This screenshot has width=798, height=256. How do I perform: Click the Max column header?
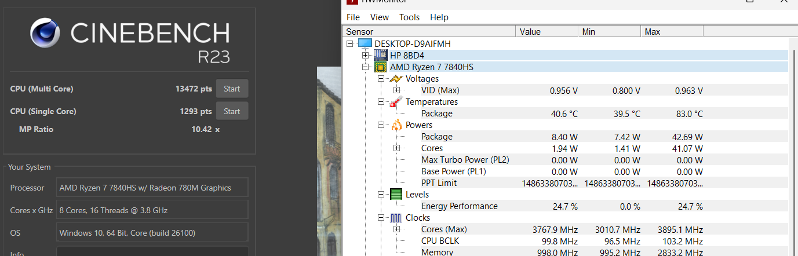(x=672, y=32)
